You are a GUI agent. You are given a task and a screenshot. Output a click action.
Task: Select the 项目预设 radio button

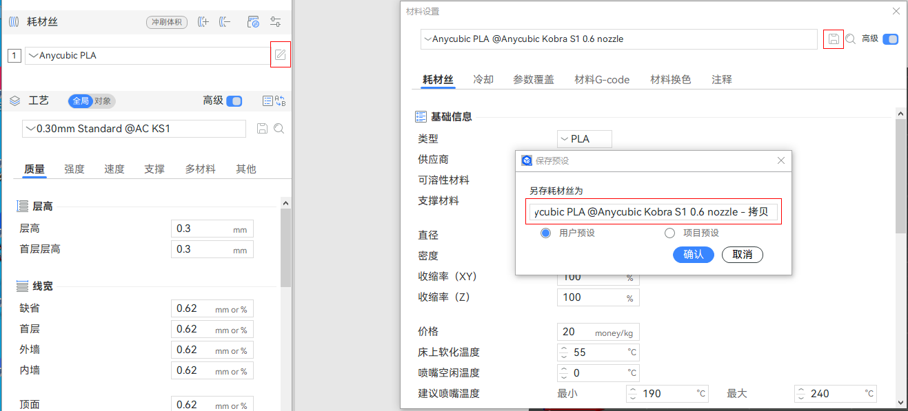tap(669, 233)
